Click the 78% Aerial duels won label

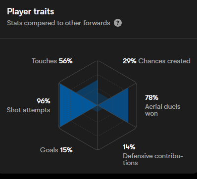163,105
